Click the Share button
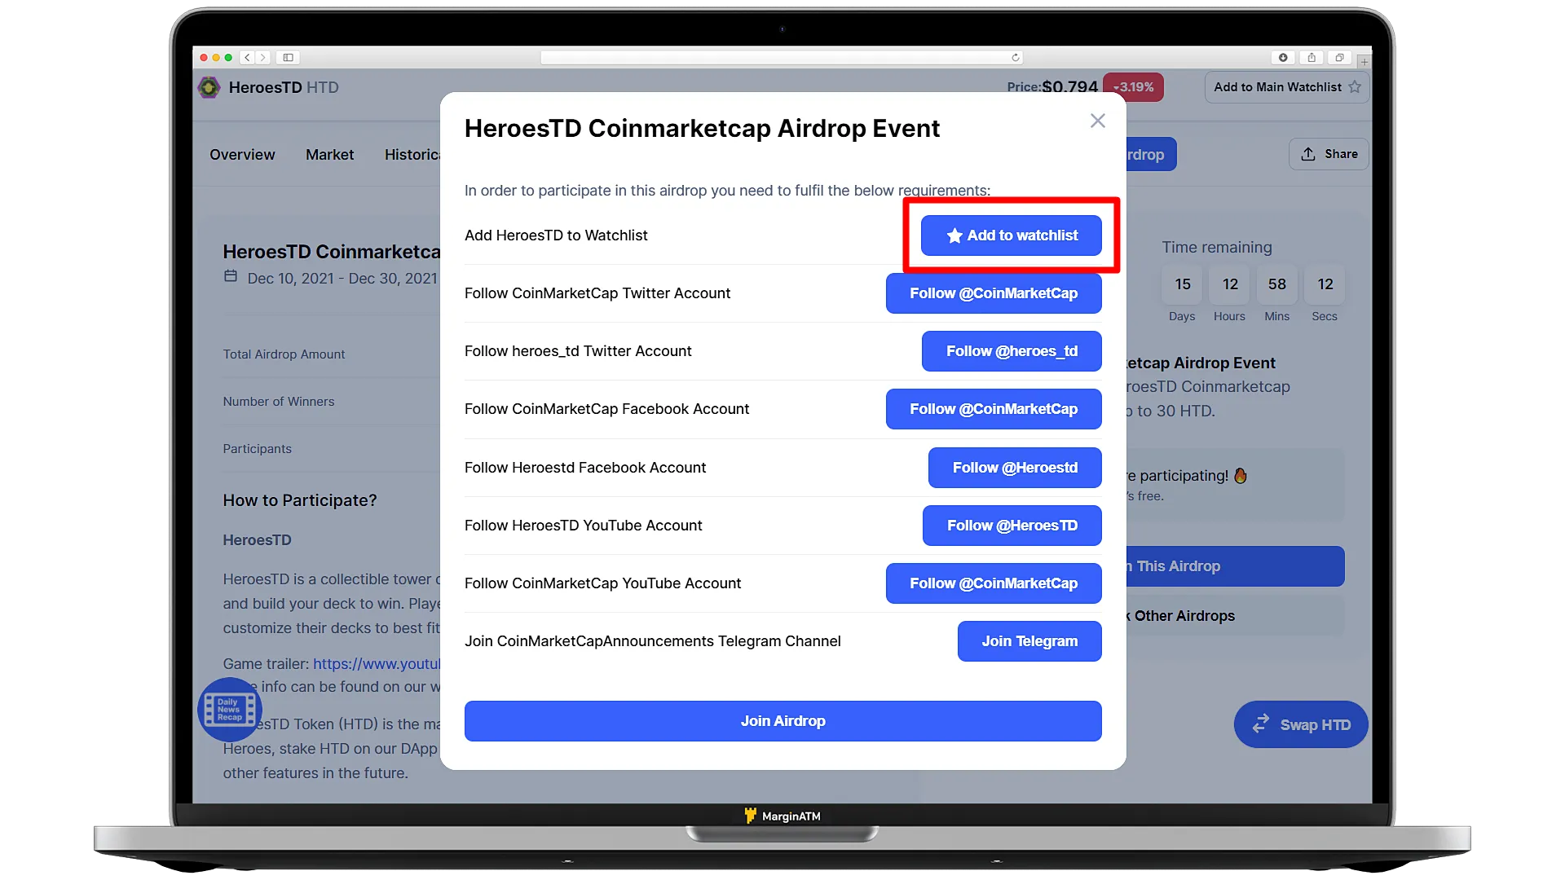The width and height of the screenshot is (1565, 880). pyautogui.click(x=1329, y=154)
